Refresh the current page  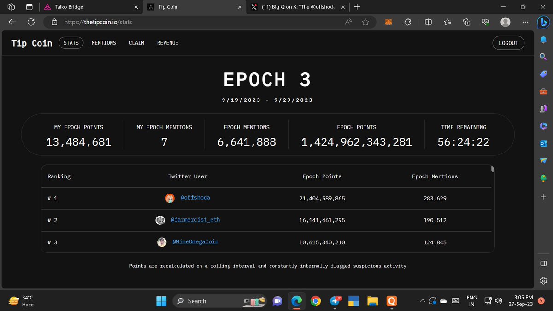click(x=31, y=22)
